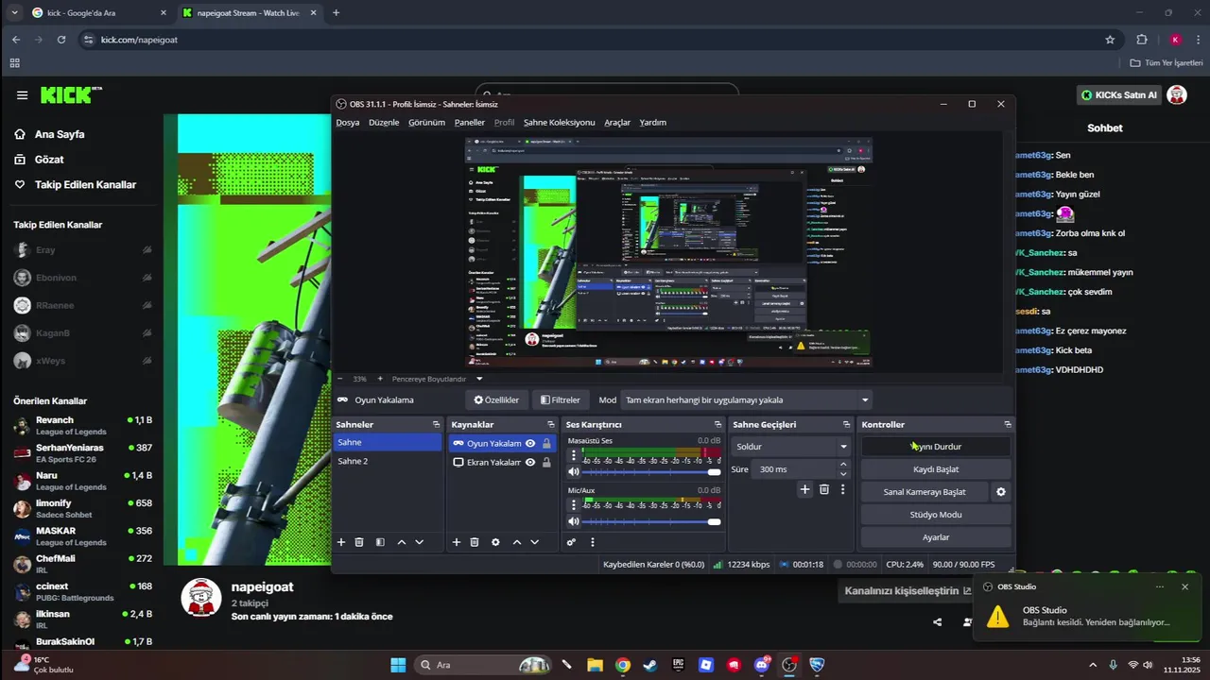Open Masaüstü Ses options three-dot icon
1210x680 pixels.
(x=573, y=454)
